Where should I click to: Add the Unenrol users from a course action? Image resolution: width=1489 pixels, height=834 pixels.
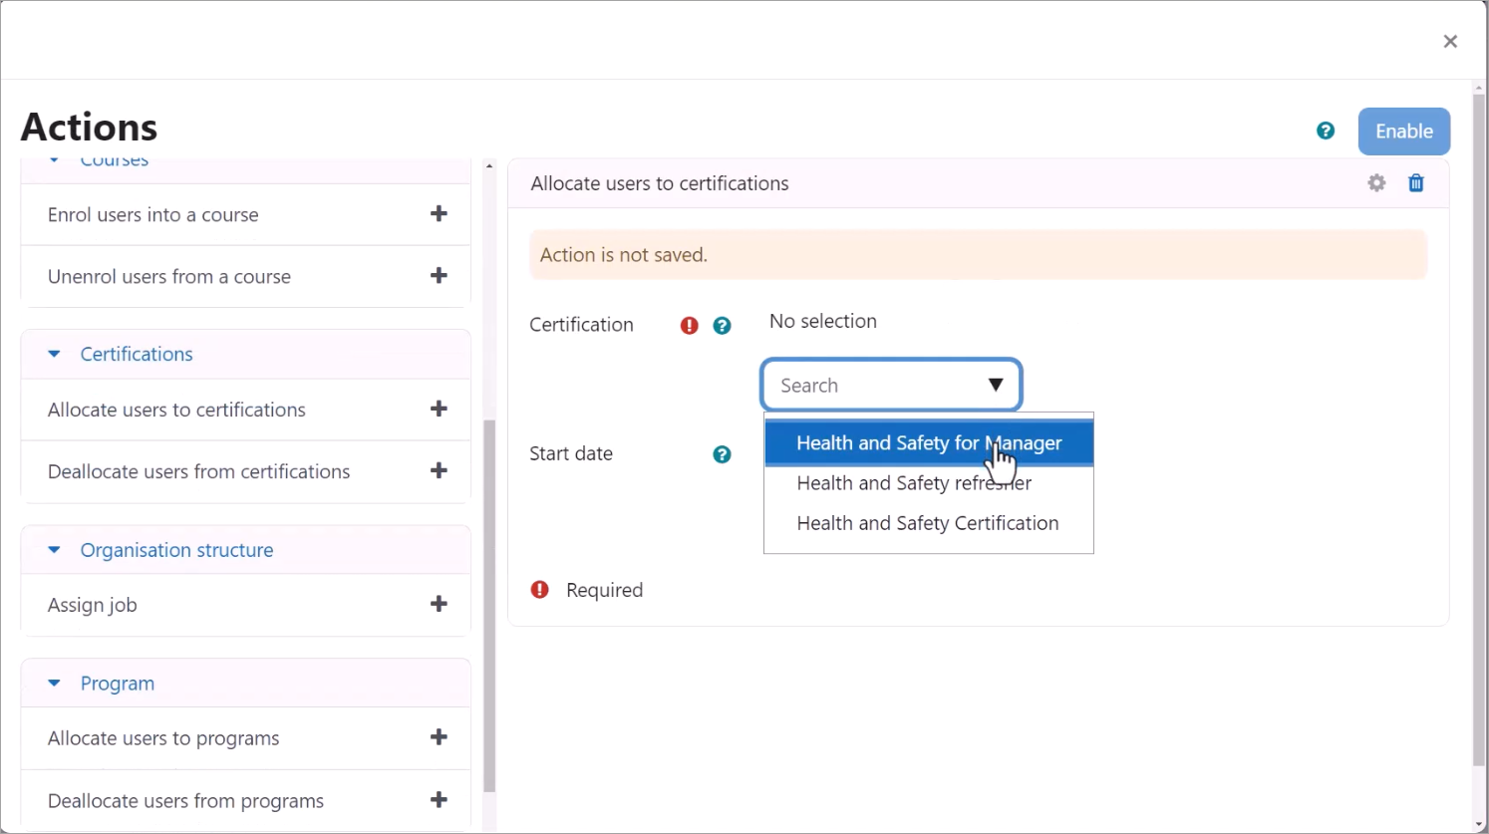click(x=439, y=276)
